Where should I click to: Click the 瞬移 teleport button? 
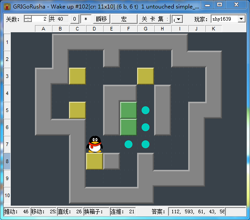[x=101, y=19]
